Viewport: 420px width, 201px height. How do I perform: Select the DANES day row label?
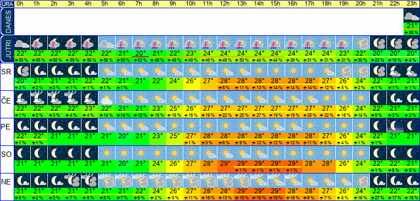tap(7, 21)
